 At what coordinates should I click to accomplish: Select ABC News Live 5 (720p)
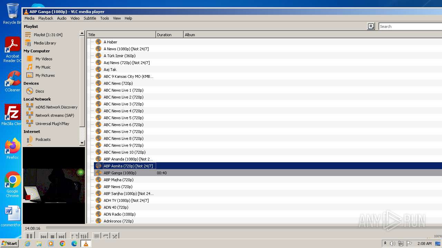(123, 118)
